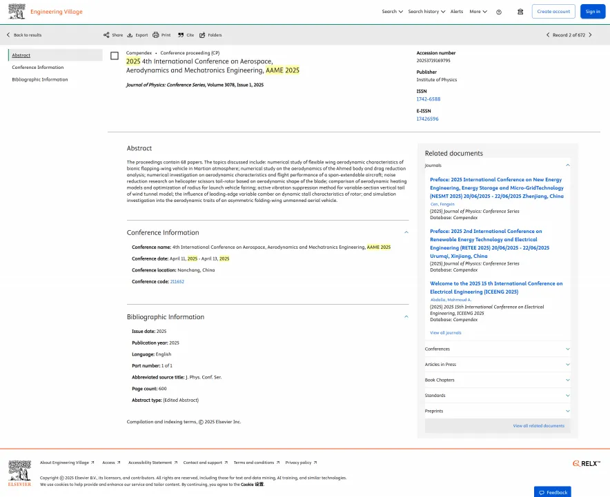Click the Share icon in the toolbar
Image resolution: width=610 pixels, height=497 pixels.
click(106, 35)
